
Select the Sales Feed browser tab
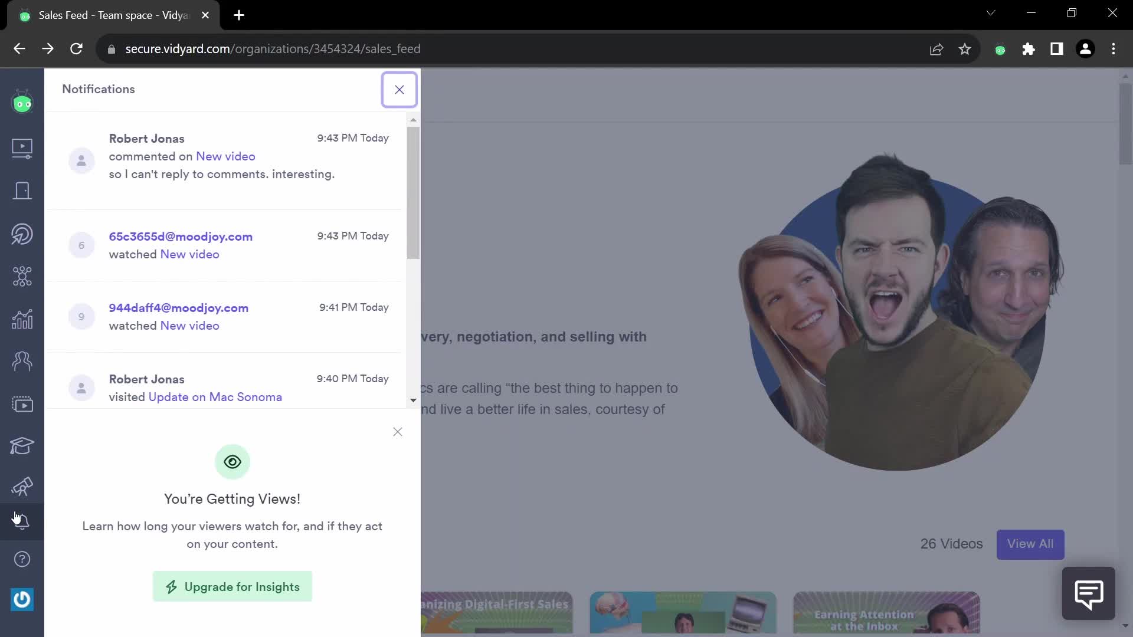tap(113, 15)
